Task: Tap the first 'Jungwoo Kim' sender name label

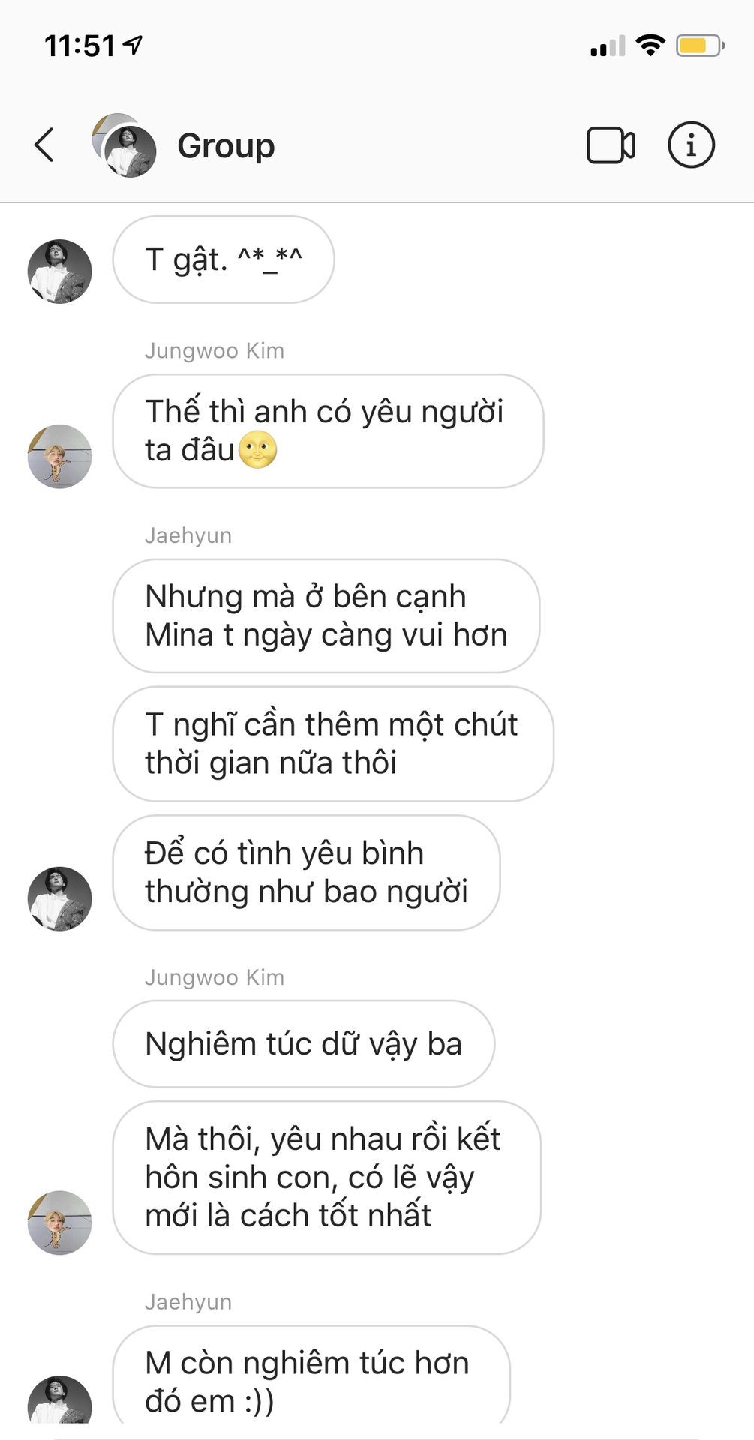Action: (215, 350)
